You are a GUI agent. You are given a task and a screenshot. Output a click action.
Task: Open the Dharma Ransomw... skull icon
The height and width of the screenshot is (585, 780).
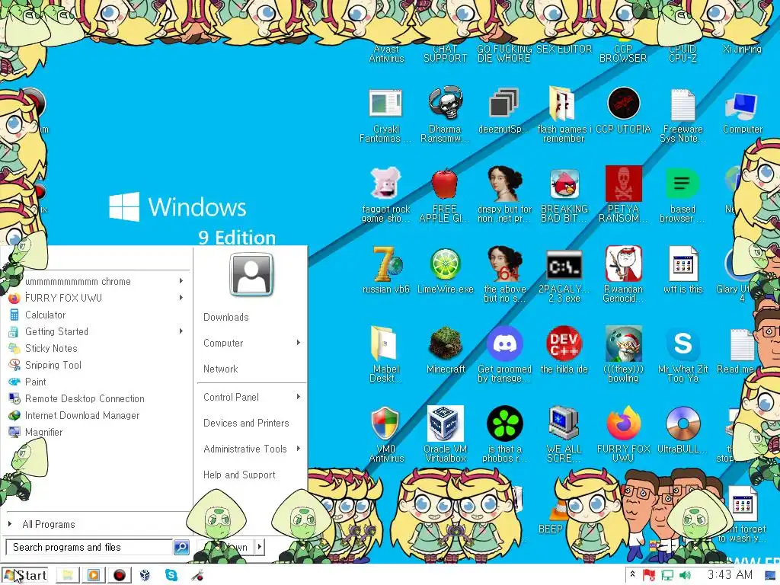(x=445, y=103)
